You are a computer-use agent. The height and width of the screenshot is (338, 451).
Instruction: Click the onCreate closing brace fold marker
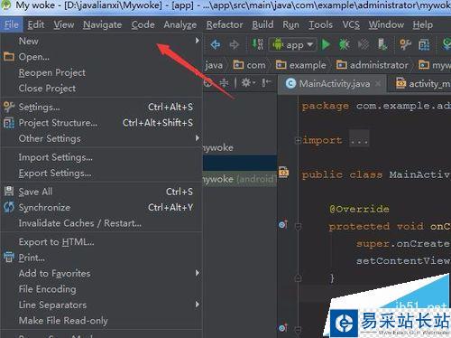click(298, 278)
